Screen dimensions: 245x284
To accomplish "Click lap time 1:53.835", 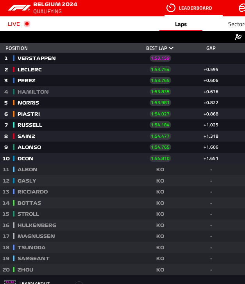I will click(x=160, y=92).
